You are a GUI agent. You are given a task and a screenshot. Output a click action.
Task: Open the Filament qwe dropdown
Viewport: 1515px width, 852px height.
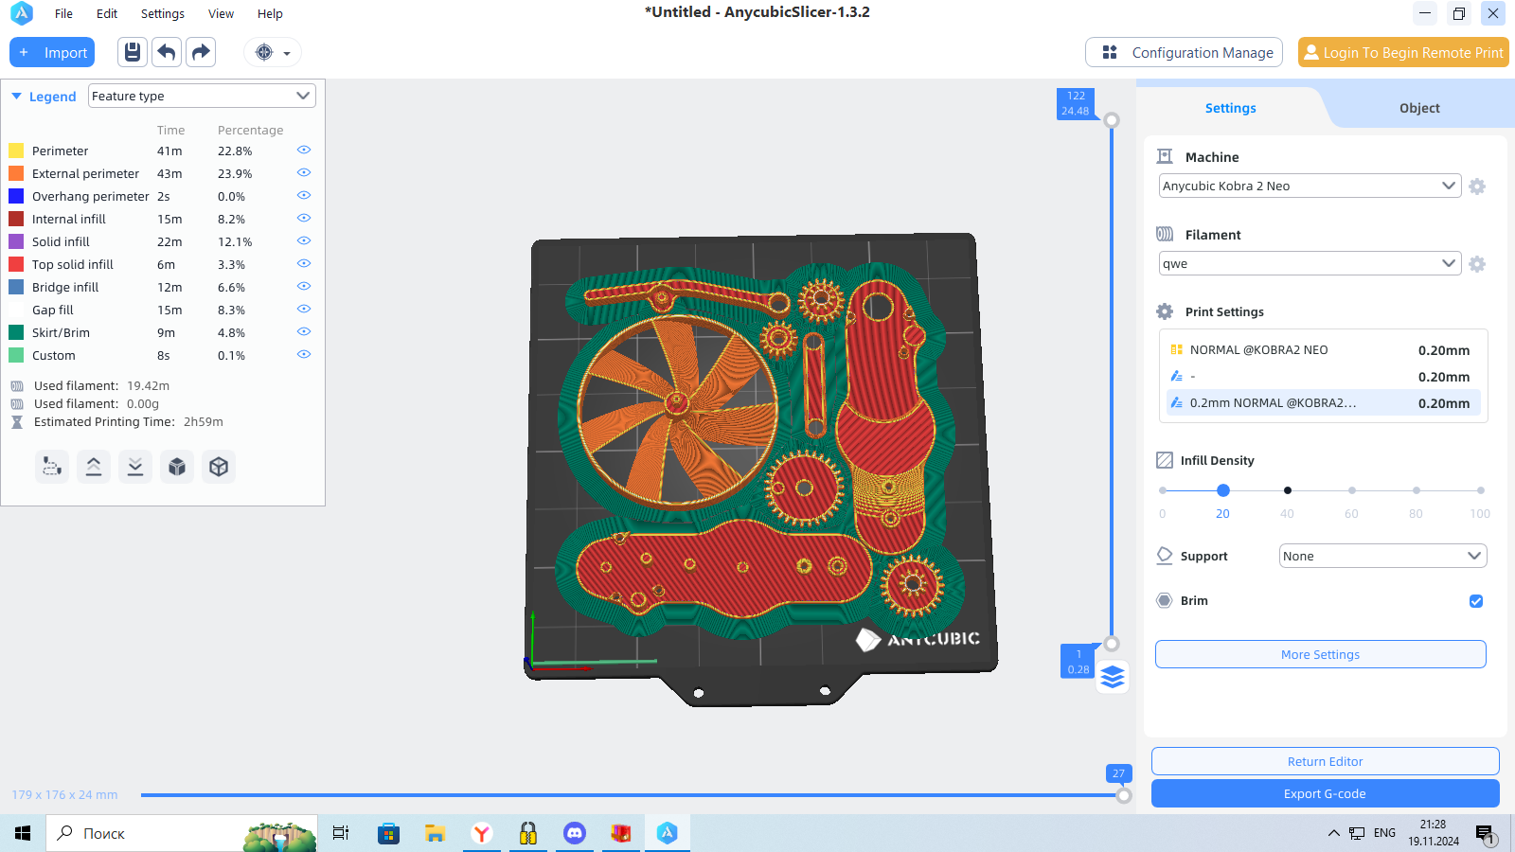pyautogui.click(x=1310, y=263)
